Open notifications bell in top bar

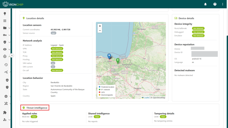pyautogui.click(x=205, y=4)
